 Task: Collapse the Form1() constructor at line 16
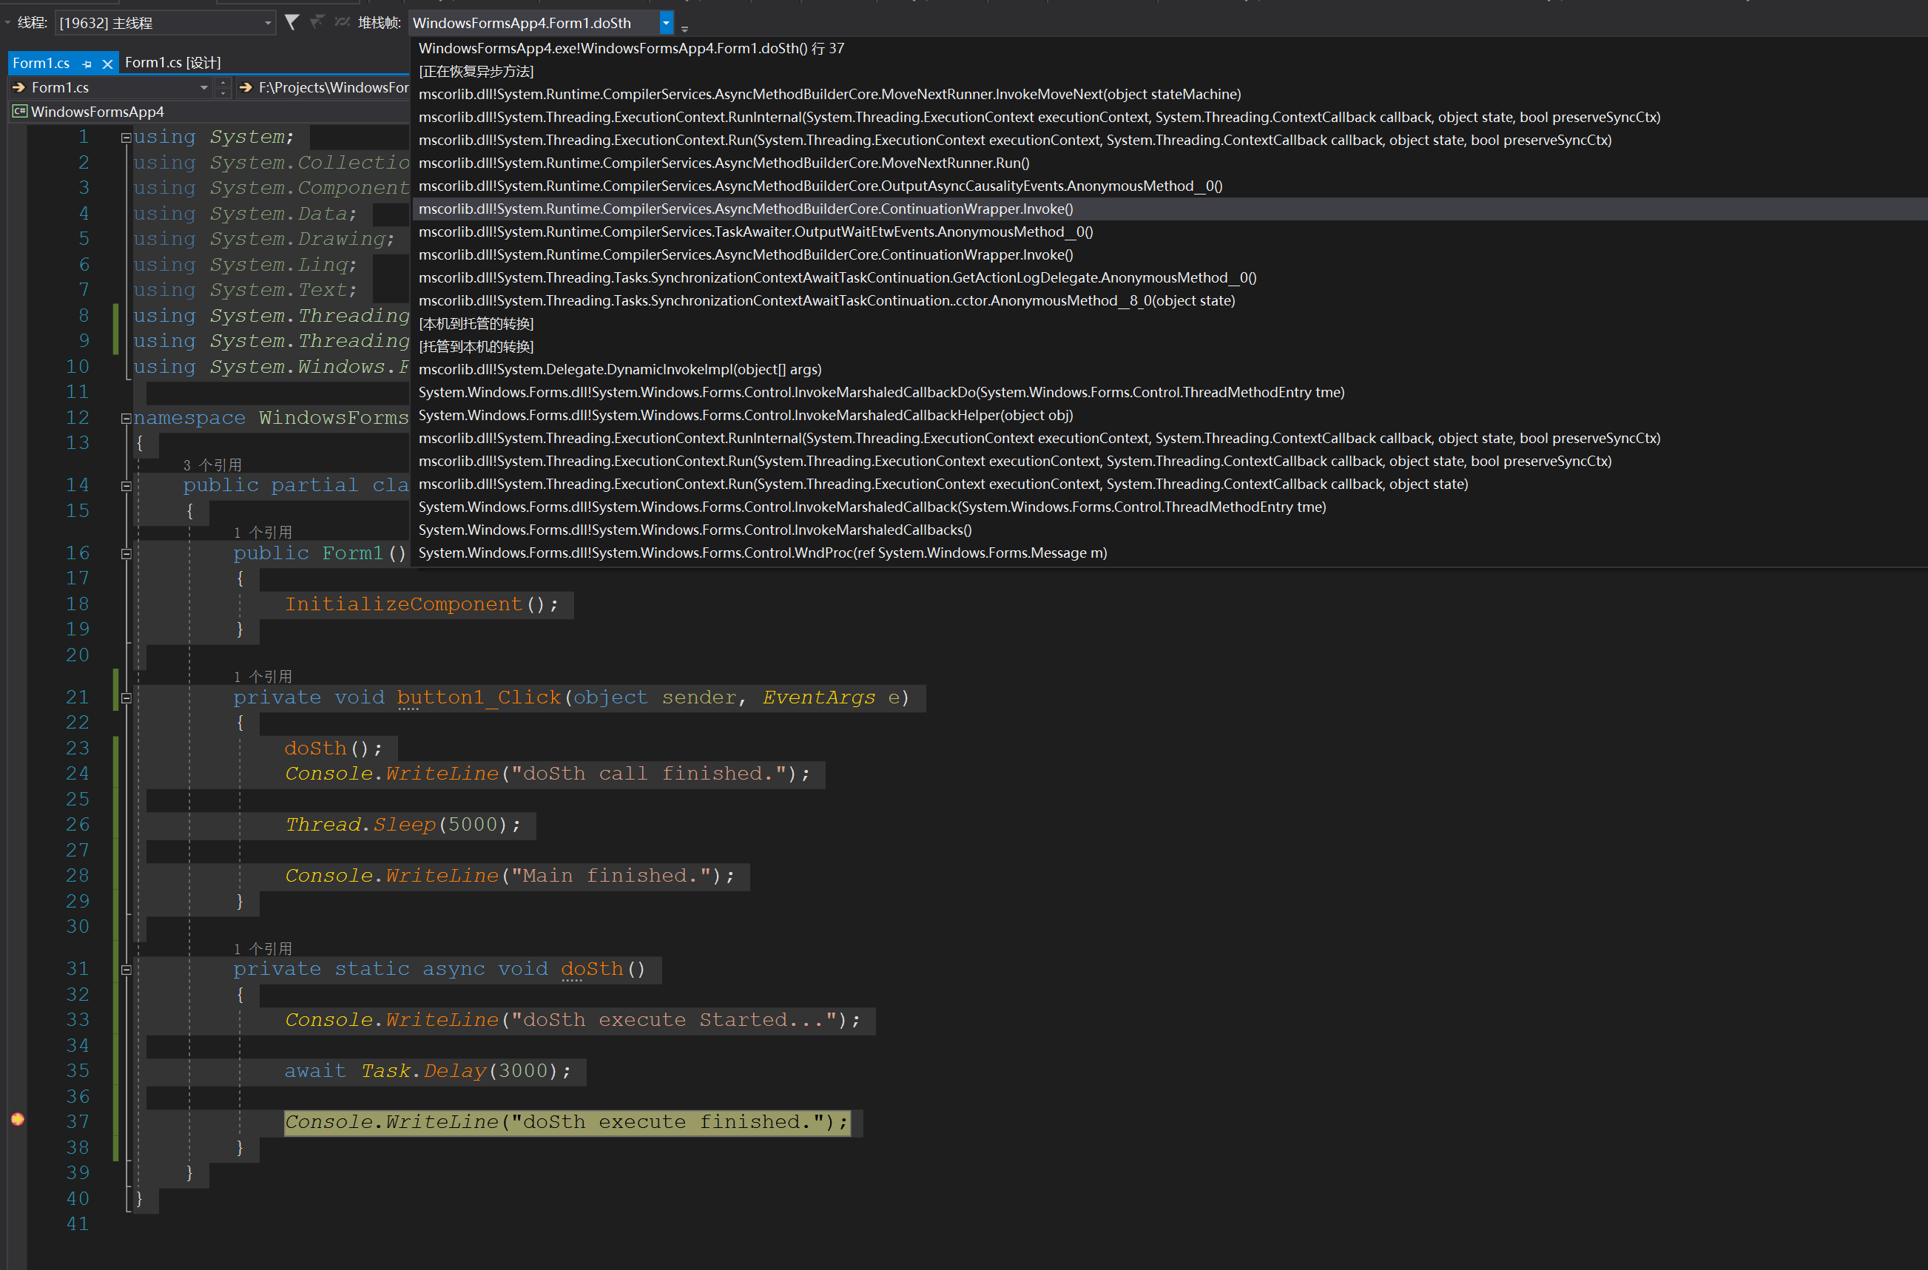pyautogui.click(x=127, y=554)
